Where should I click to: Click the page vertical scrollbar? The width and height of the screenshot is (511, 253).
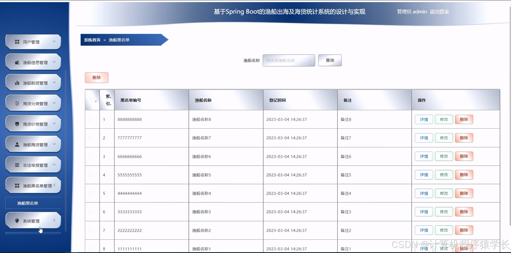click(510, 116)
